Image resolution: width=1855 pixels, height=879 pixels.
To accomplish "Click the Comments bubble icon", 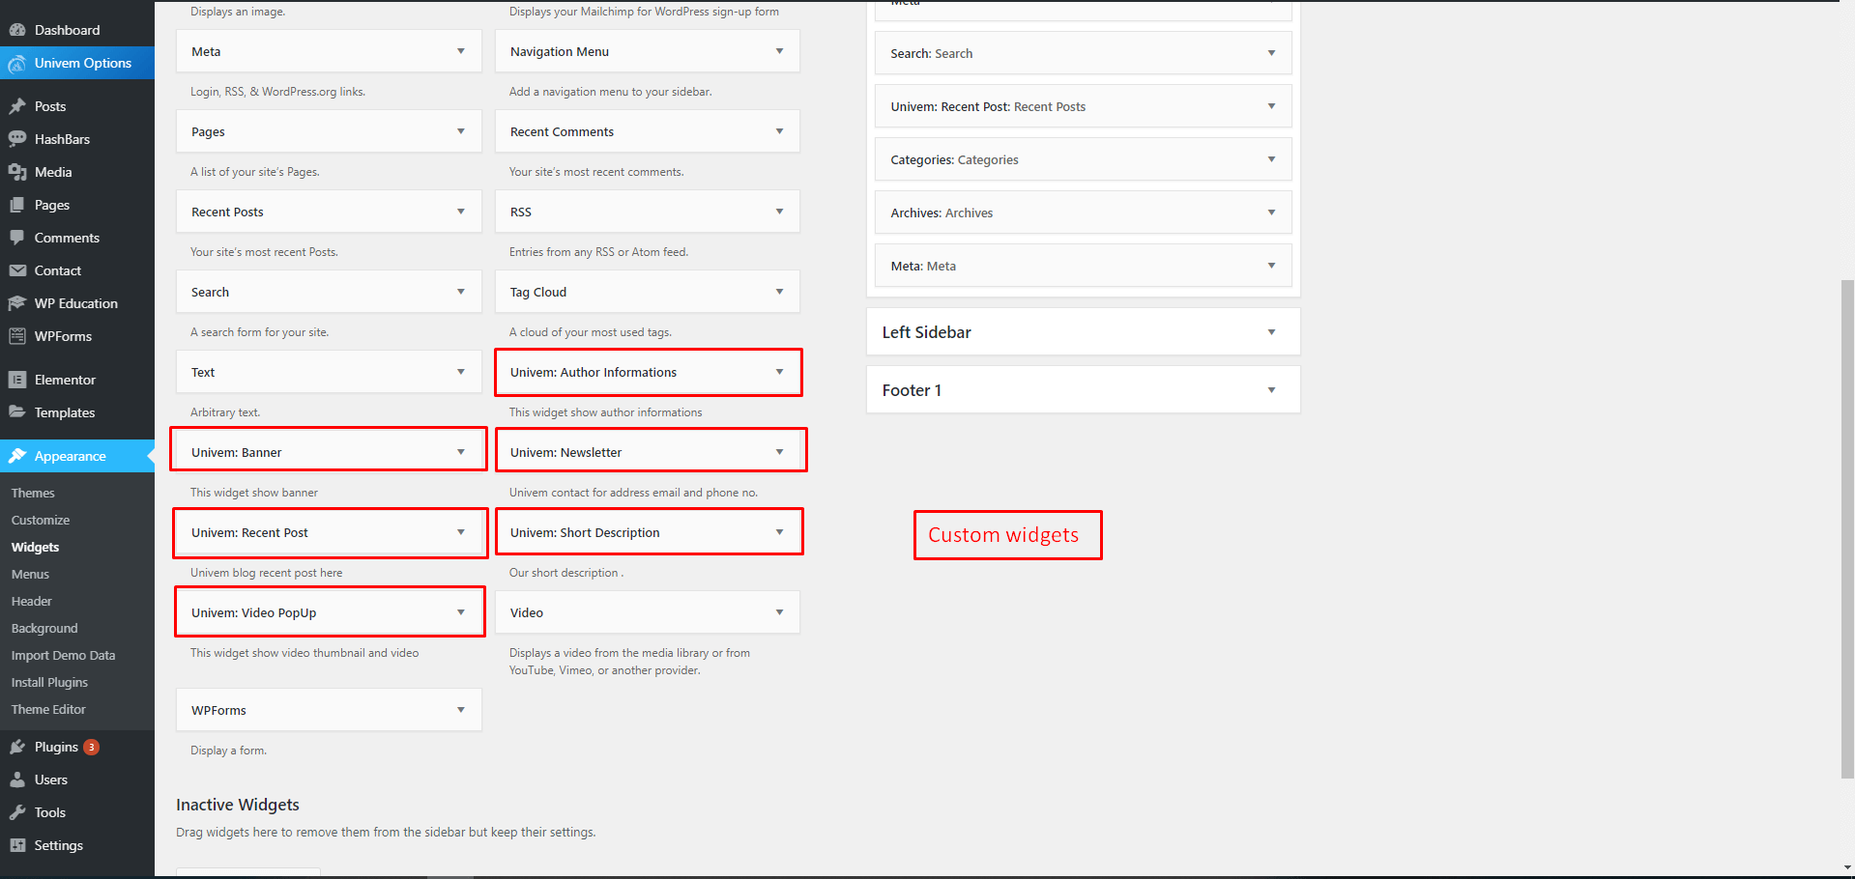I will 17,238.
